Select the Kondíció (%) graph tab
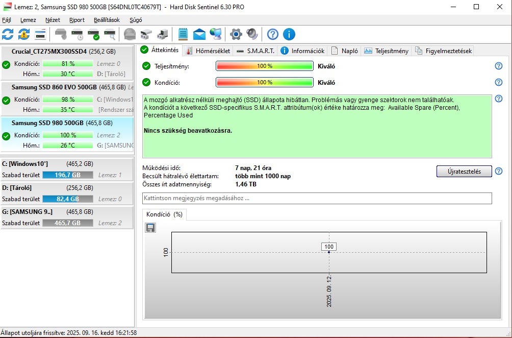512x338 pixels. pos(164,214)
